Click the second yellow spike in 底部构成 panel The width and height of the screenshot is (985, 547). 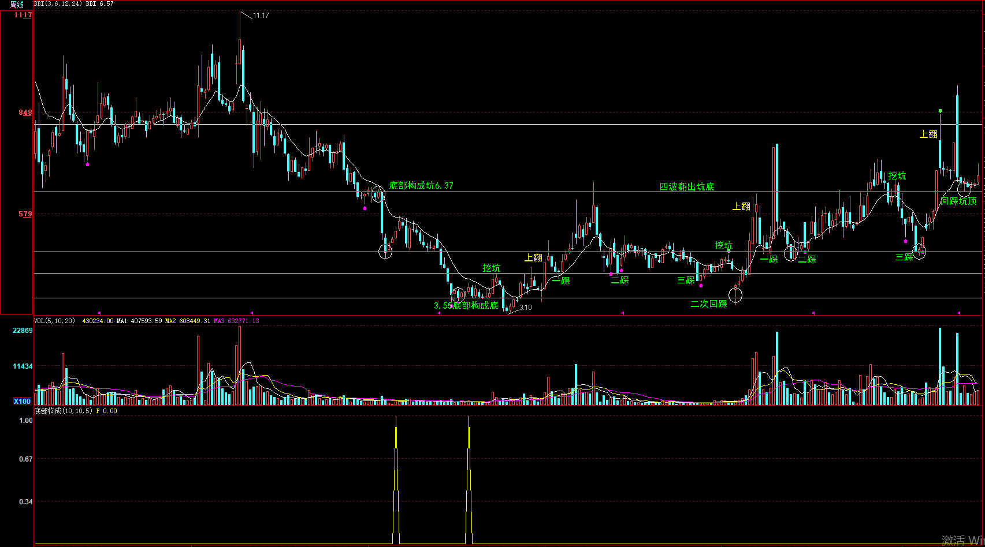tap(469, 479)
